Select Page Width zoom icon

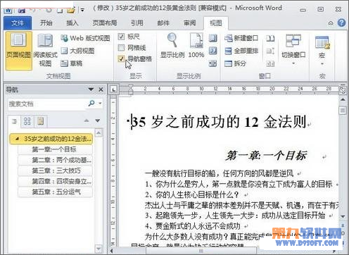212,63
